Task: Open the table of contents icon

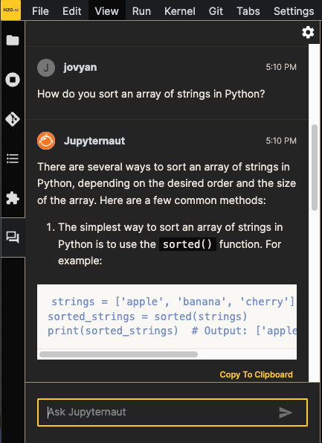Action: (x=13, y=159)
